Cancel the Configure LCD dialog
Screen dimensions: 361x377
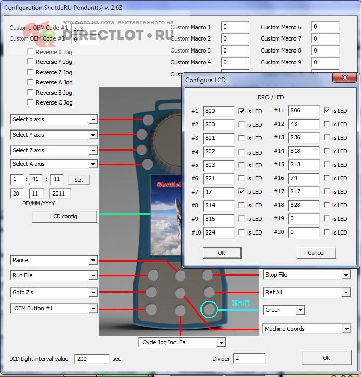click(x=316, y=253)
